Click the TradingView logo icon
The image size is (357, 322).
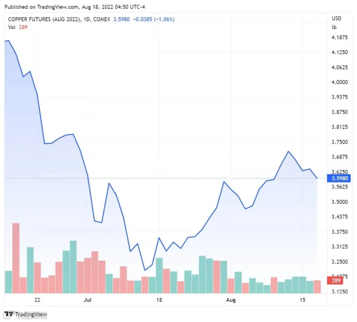point(8,314)
